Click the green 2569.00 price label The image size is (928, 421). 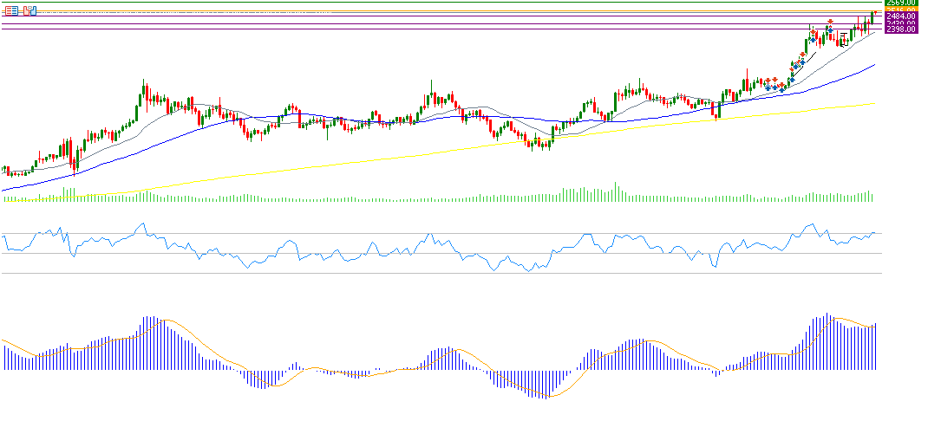[900, 3]
